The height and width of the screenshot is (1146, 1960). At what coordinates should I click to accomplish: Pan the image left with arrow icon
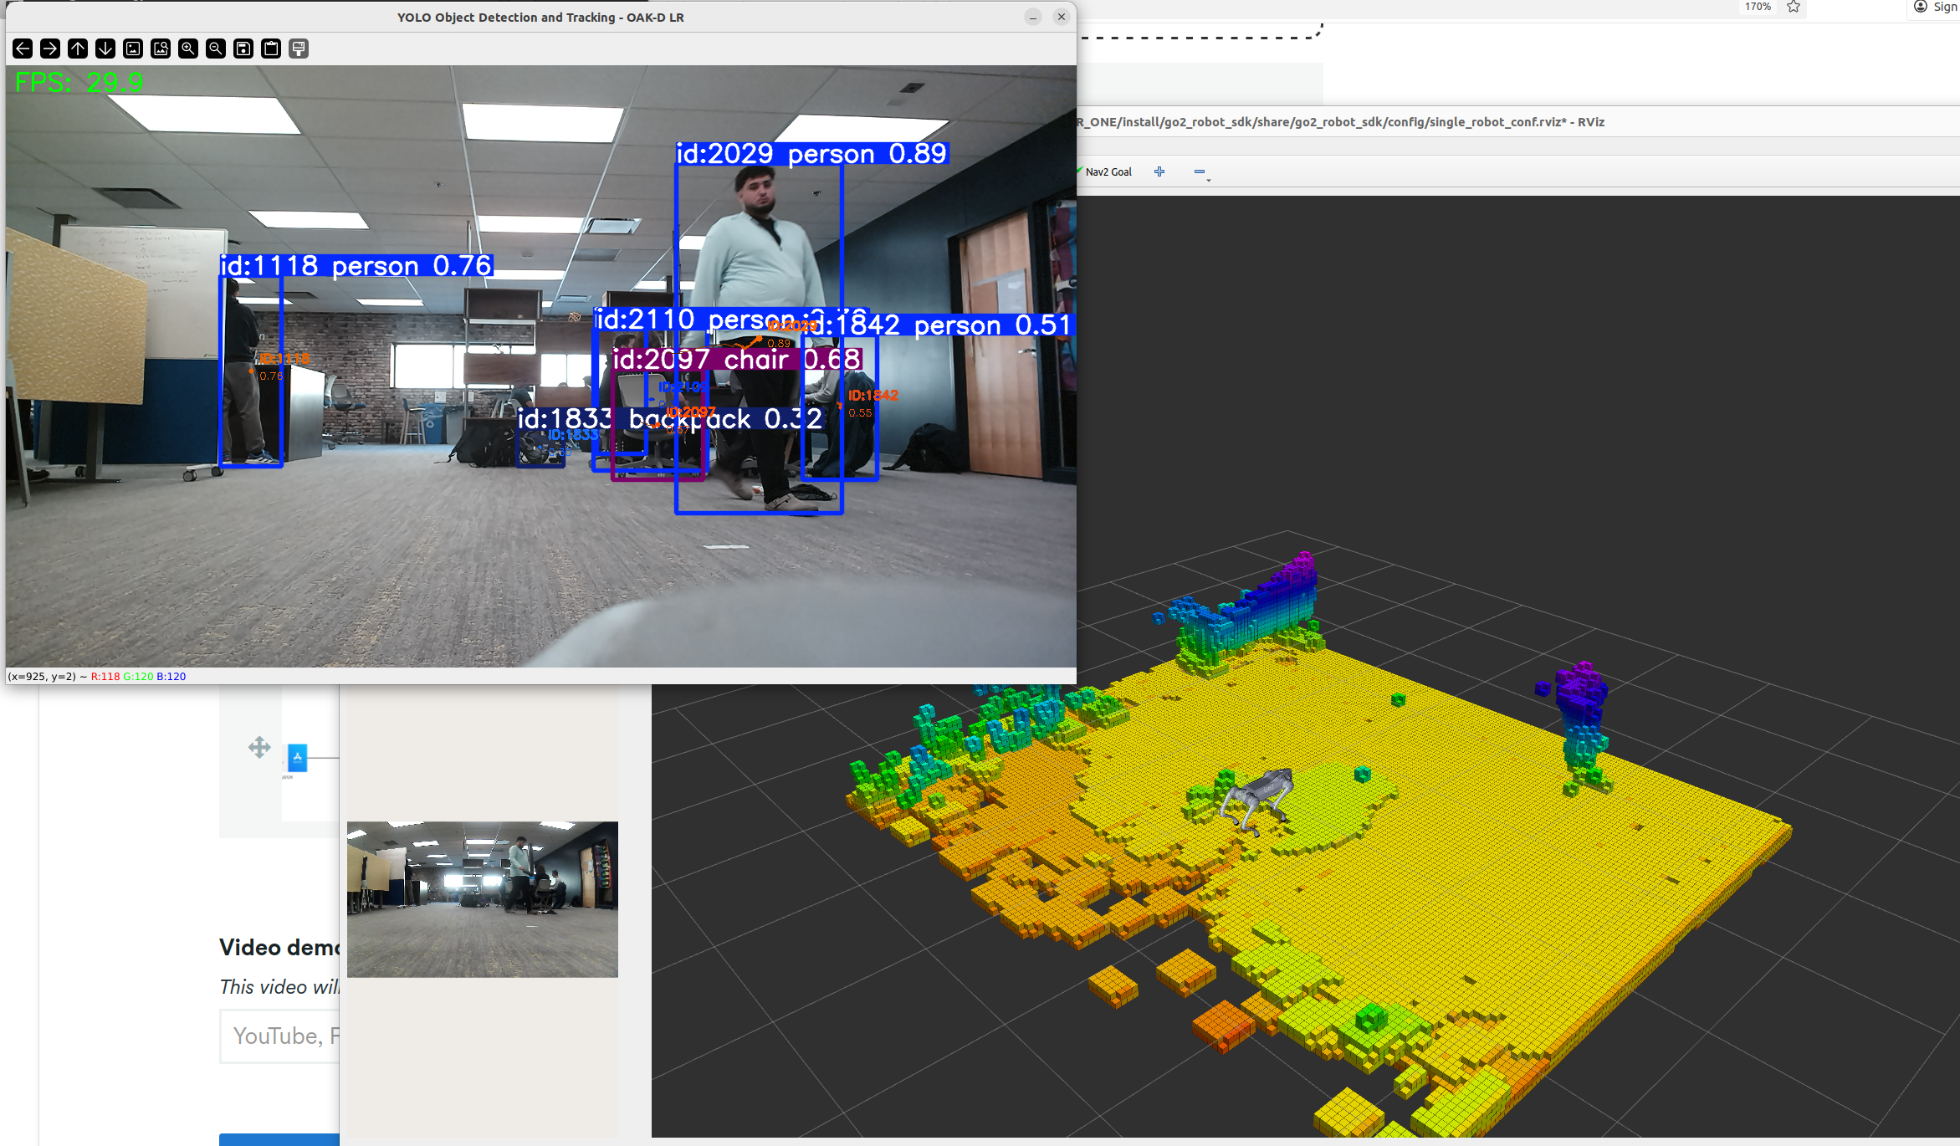pos(23,49)
